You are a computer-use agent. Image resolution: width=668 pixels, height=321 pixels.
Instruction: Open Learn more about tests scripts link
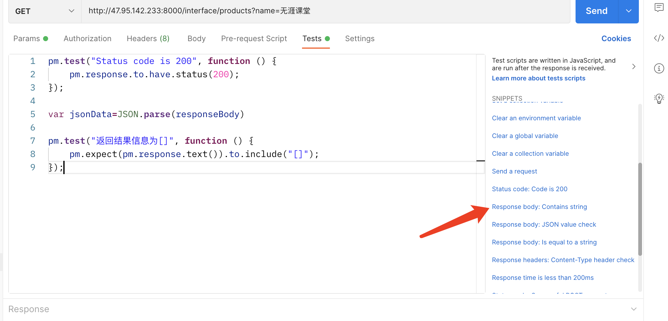tap(539, 78)
